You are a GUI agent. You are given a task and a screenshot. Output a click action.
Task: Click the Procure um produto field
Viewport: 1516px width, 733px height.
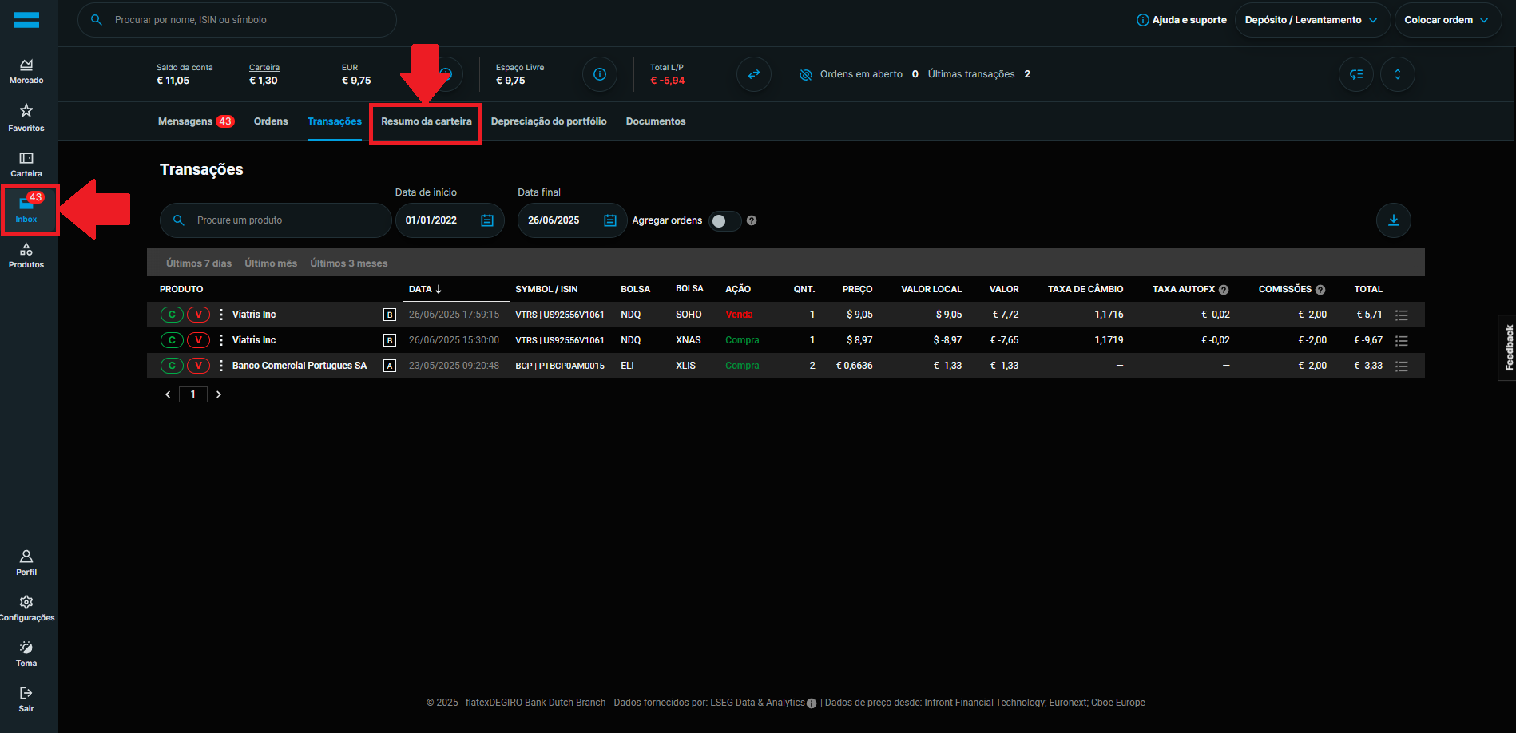point(276,220)
